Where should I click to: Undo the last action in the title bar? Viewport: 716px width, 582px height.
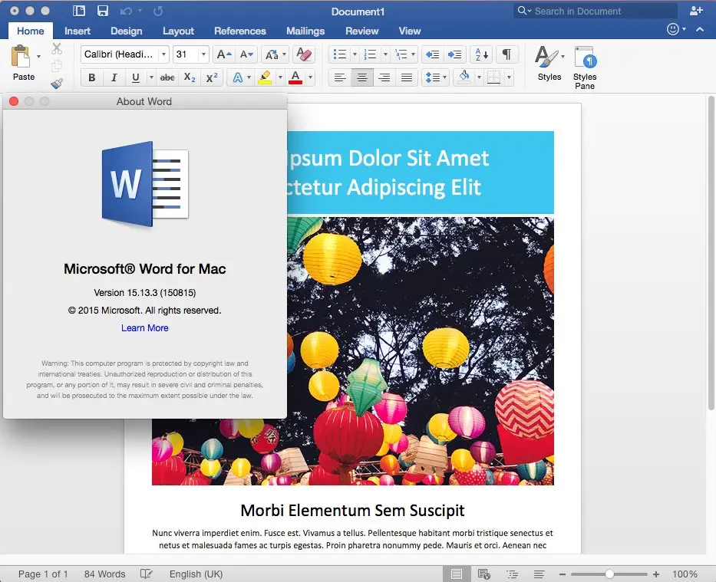[127, 11]
